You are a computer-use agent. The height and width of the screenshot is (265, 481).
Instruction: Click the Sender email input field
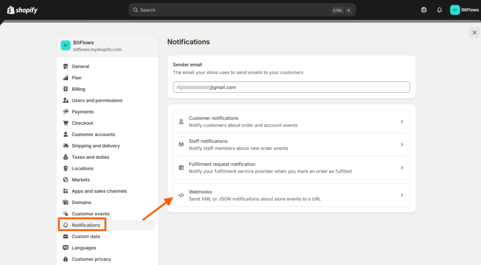coord(291,87)
